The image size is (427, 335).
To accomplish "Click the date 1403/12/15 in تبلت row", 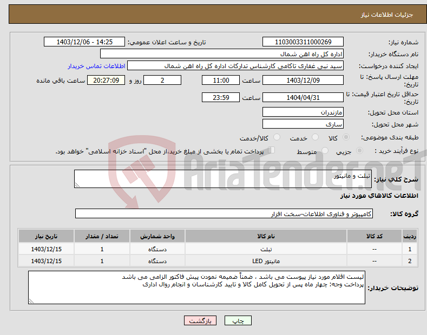I will 47,249.
